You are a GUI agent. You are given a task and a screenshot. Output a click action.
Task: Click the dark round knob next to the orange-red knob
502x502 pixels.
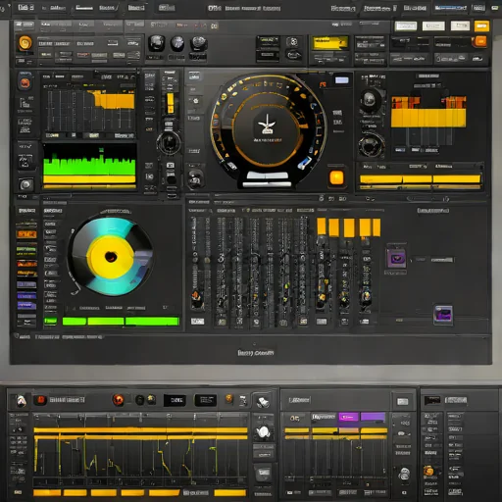(x=139, y=400)
